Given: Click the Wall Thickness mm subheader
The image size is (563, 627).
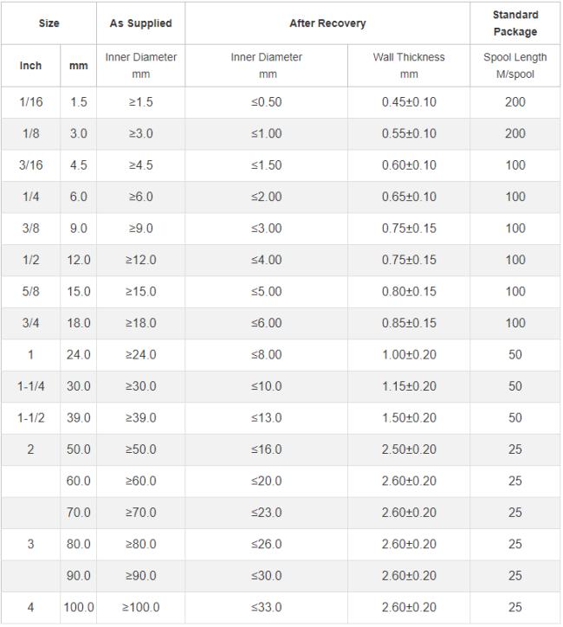Looking at the screenshot, I should point(409,66).
